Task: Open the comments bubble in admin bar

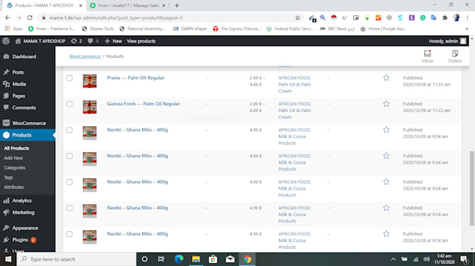Action: pyautogui.click(x=93, y=41)
